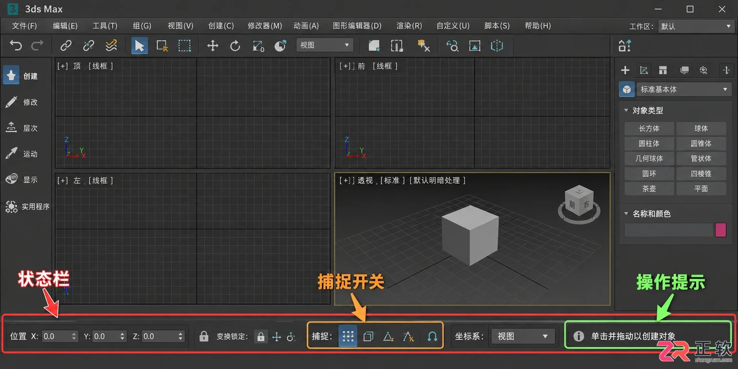Click the magenta object color swatch
Viewport: 738px width, 369px height.
tap(721, 230)
